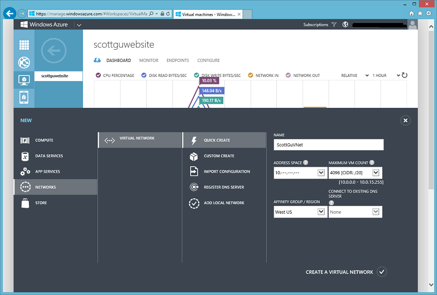Toggle Disk Write Bytes/Sec metric

tap(197, 75)
